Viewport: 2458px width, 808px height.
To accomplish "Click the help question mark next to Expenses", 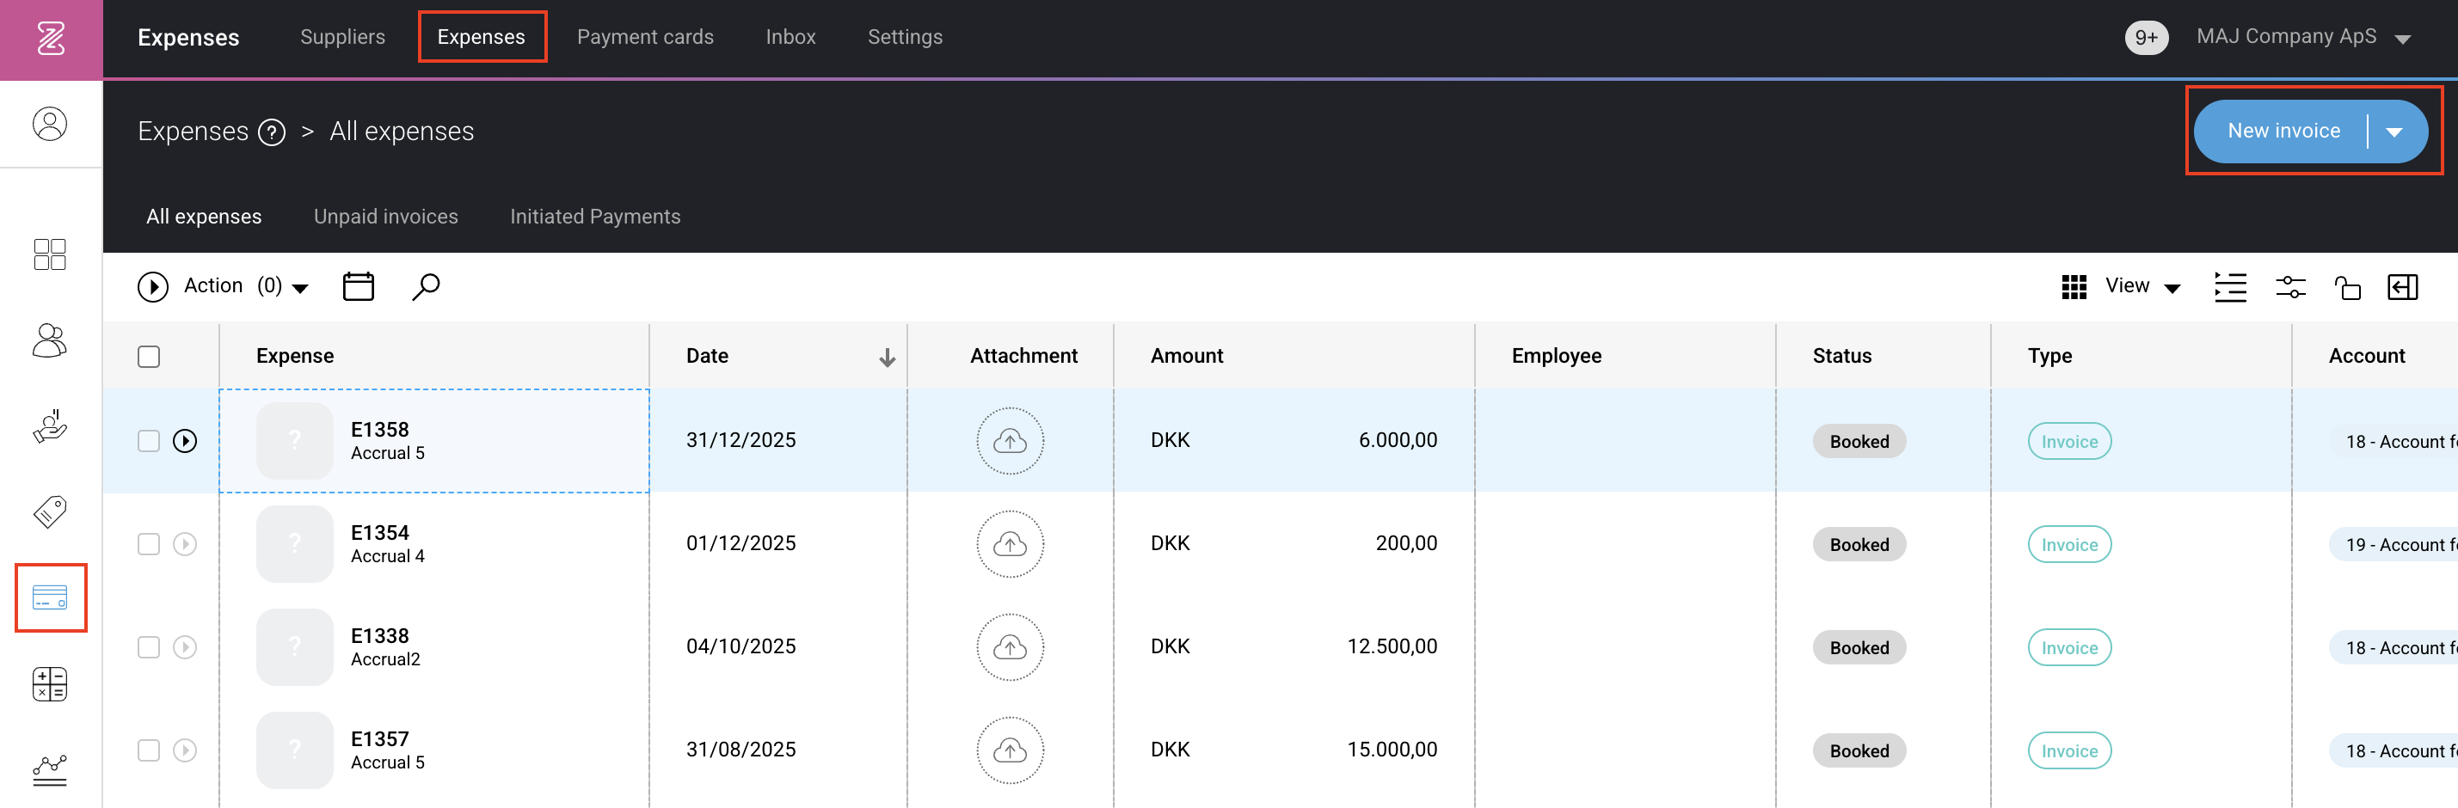I will point(272,132).
